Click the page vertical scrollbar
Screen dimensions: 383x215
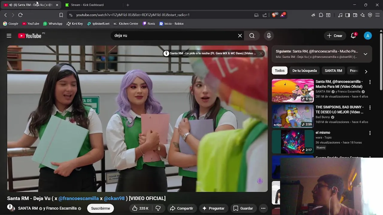pyautogui.click(x=381, y=61)
